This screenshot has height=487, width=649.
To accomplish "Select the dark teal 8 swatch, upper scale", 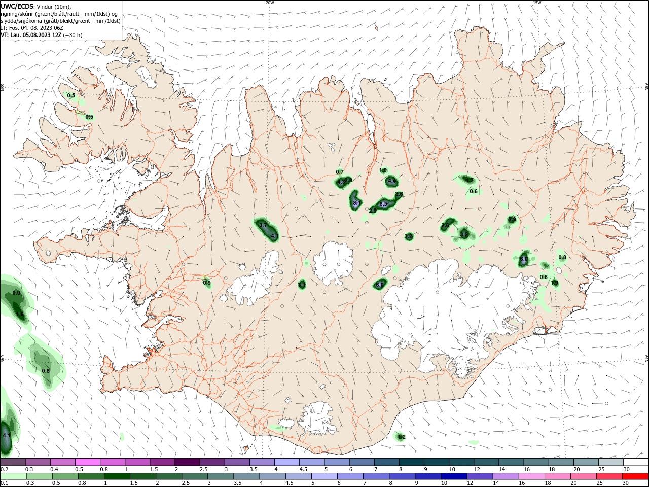I will 411,462.
